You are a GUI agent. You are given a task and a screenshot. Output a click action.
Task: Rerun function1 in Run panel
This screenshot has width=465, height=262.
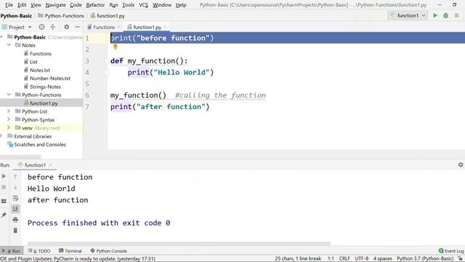4,176
